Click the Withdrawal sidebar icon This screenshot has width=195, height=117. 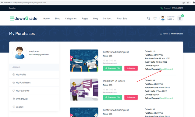13,99
